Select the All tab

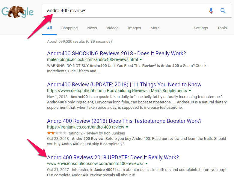49,28
